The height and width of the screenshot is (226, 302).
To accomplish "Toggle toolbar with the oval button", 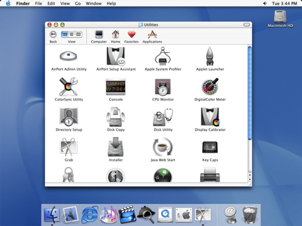I will coord(247,24).
